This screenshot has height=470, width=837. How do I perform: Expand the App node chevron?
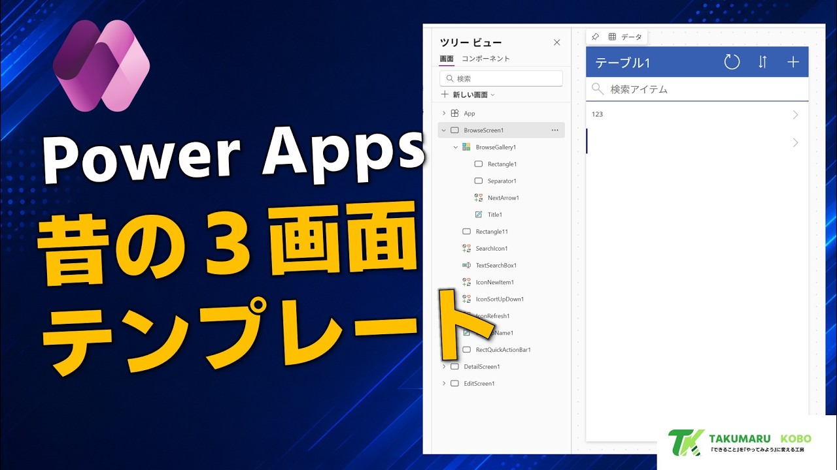444,114
